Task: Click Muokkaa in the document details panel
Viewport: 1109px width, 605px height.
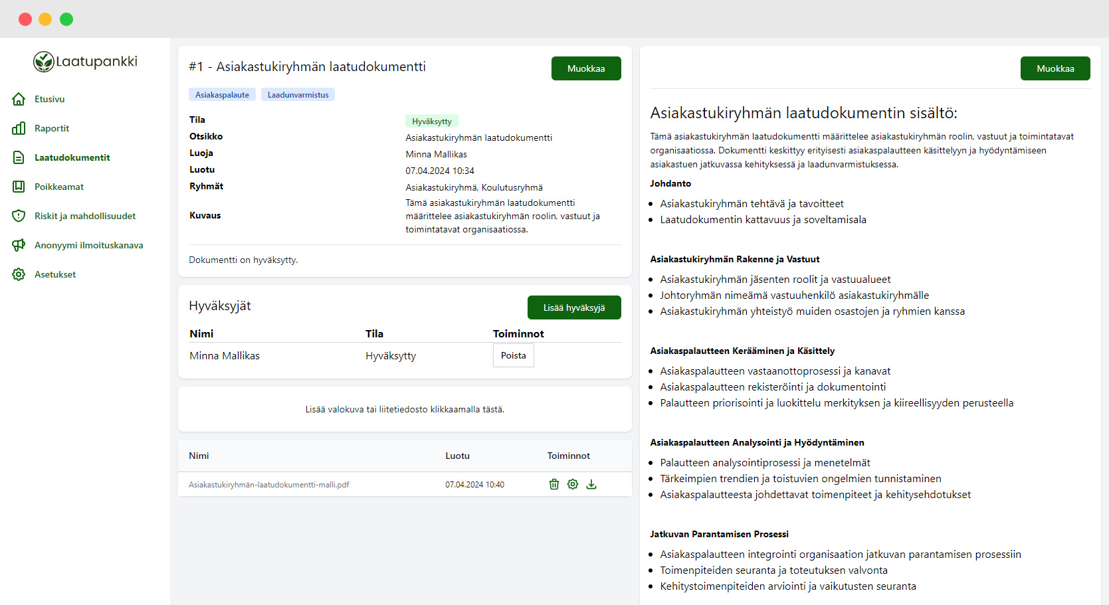Action: 586,68
